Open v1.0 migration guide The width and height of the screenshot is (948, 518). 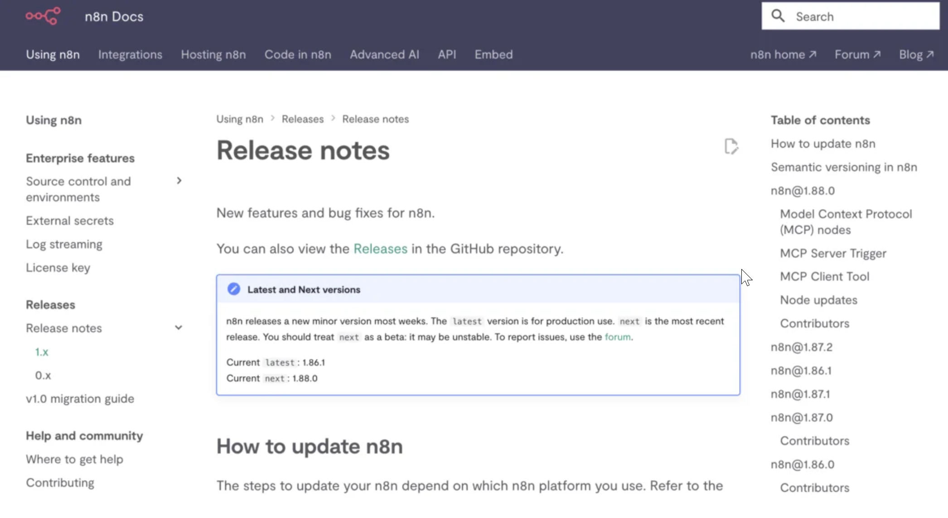tap(80, 398)
